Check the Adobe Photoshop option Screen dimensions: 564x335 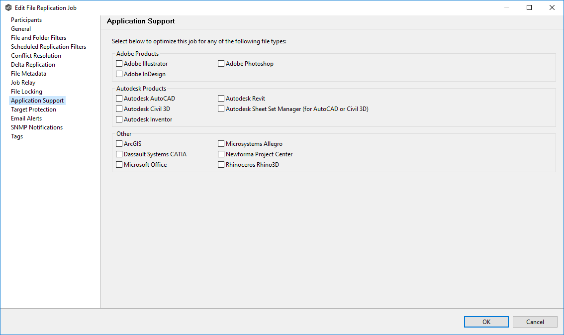click(221, 64)
